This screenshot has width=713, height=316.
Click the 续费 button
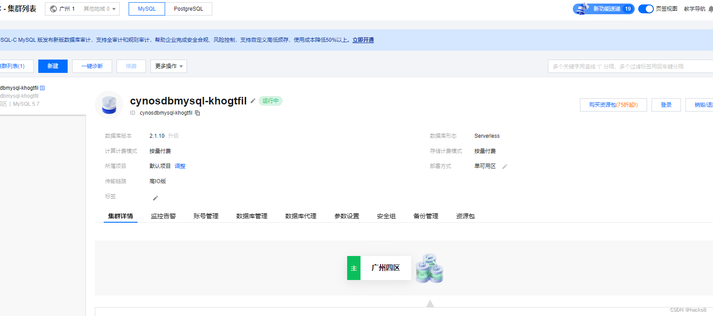coord(131,66)
